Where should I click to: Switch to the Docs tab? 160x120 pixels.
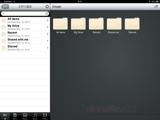click(15, 116)
